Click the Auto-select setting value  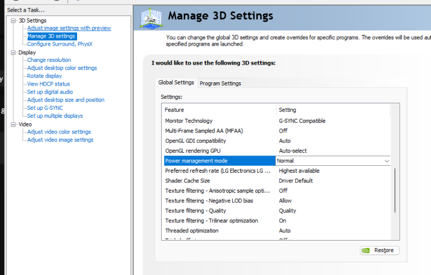point(293,151)
